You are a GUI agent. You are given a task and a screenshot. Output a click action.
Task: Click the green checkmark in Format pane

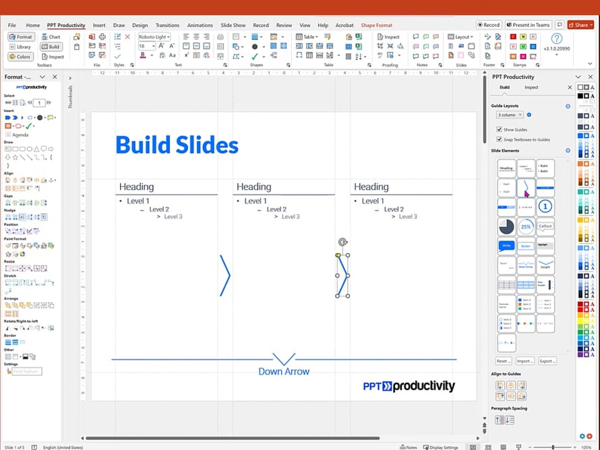(28, 126)
